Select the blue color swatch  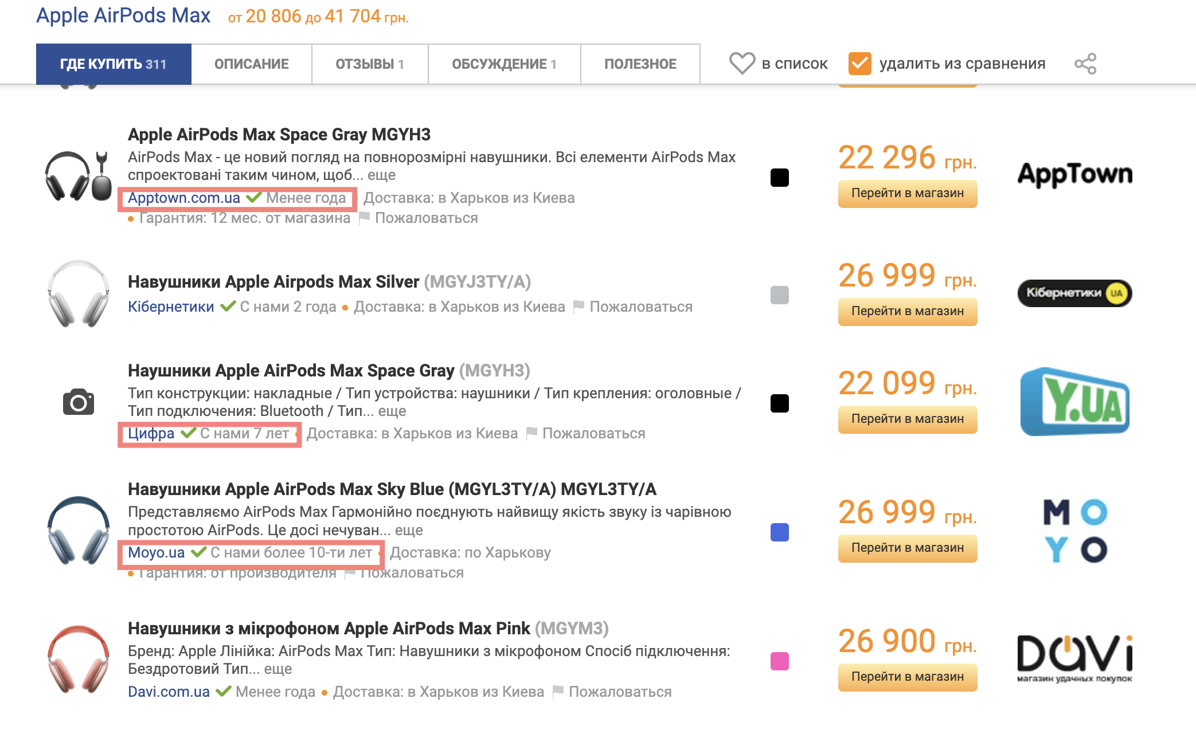[x=780, y=532]
